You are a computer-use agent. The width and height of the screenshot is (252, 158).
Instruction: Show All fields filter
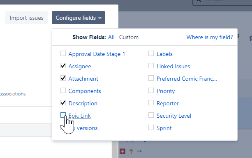(x=111, y=37)
